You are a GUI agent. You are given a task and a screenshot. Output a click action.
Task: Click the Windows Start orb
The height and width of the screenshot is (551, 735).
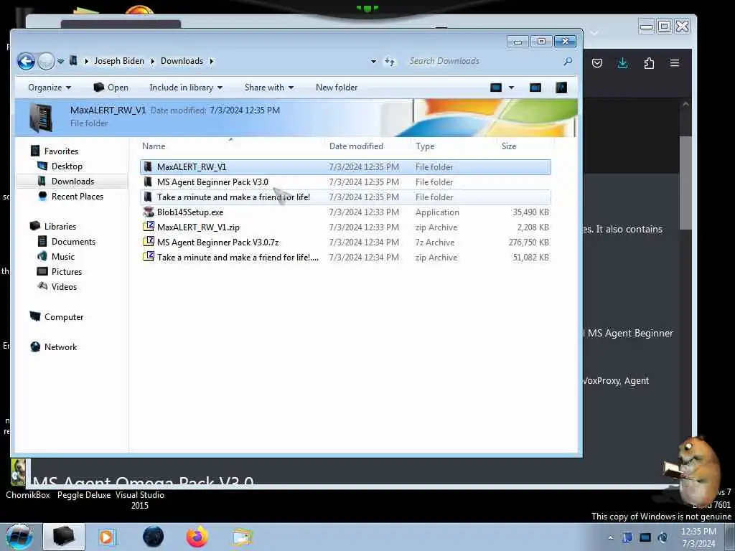click(19, 537)
